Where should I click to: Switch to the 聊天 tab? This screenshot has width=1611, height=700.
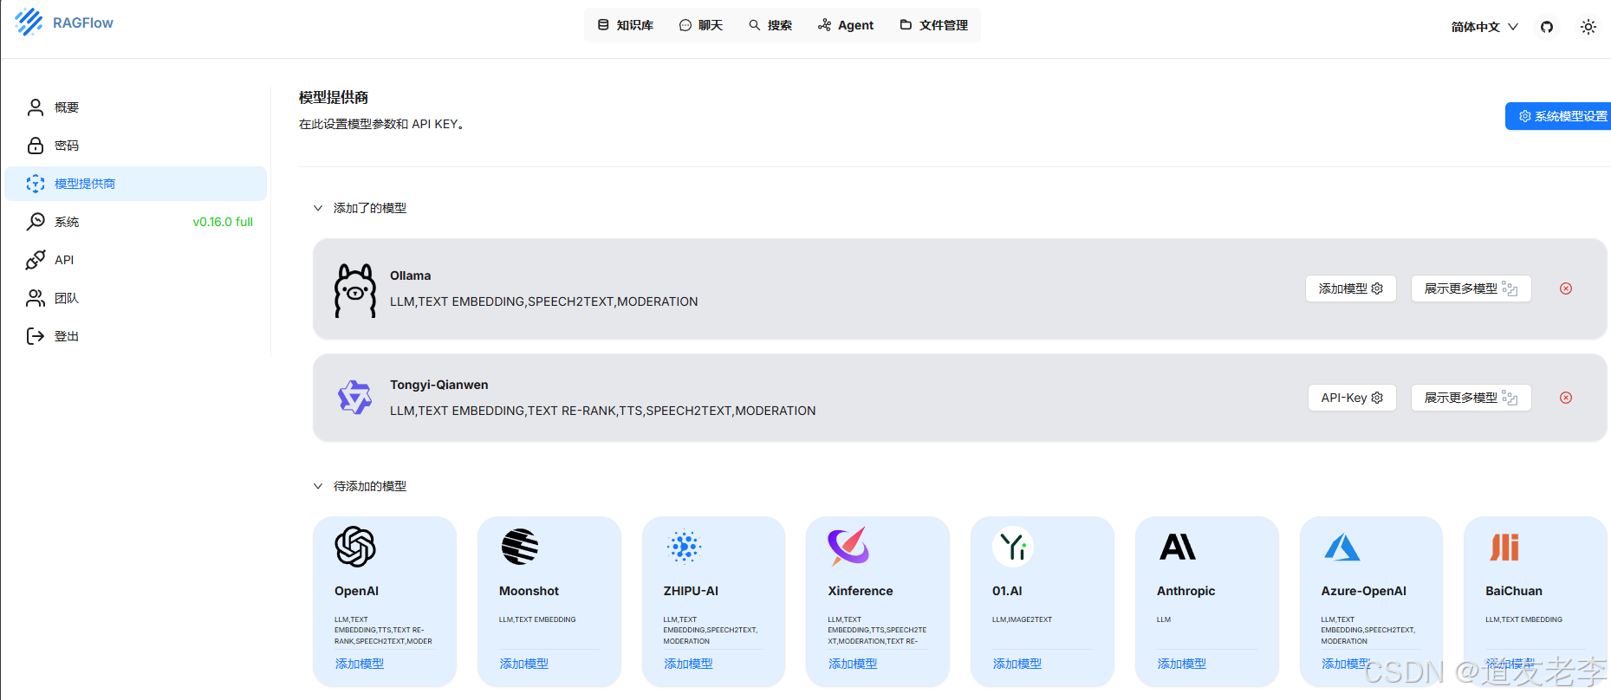[701, 25]
